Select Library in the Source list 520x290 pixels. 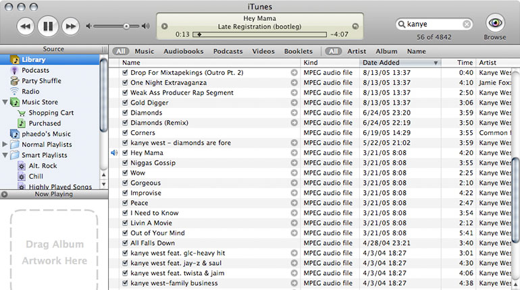click(x=50, y=59)
